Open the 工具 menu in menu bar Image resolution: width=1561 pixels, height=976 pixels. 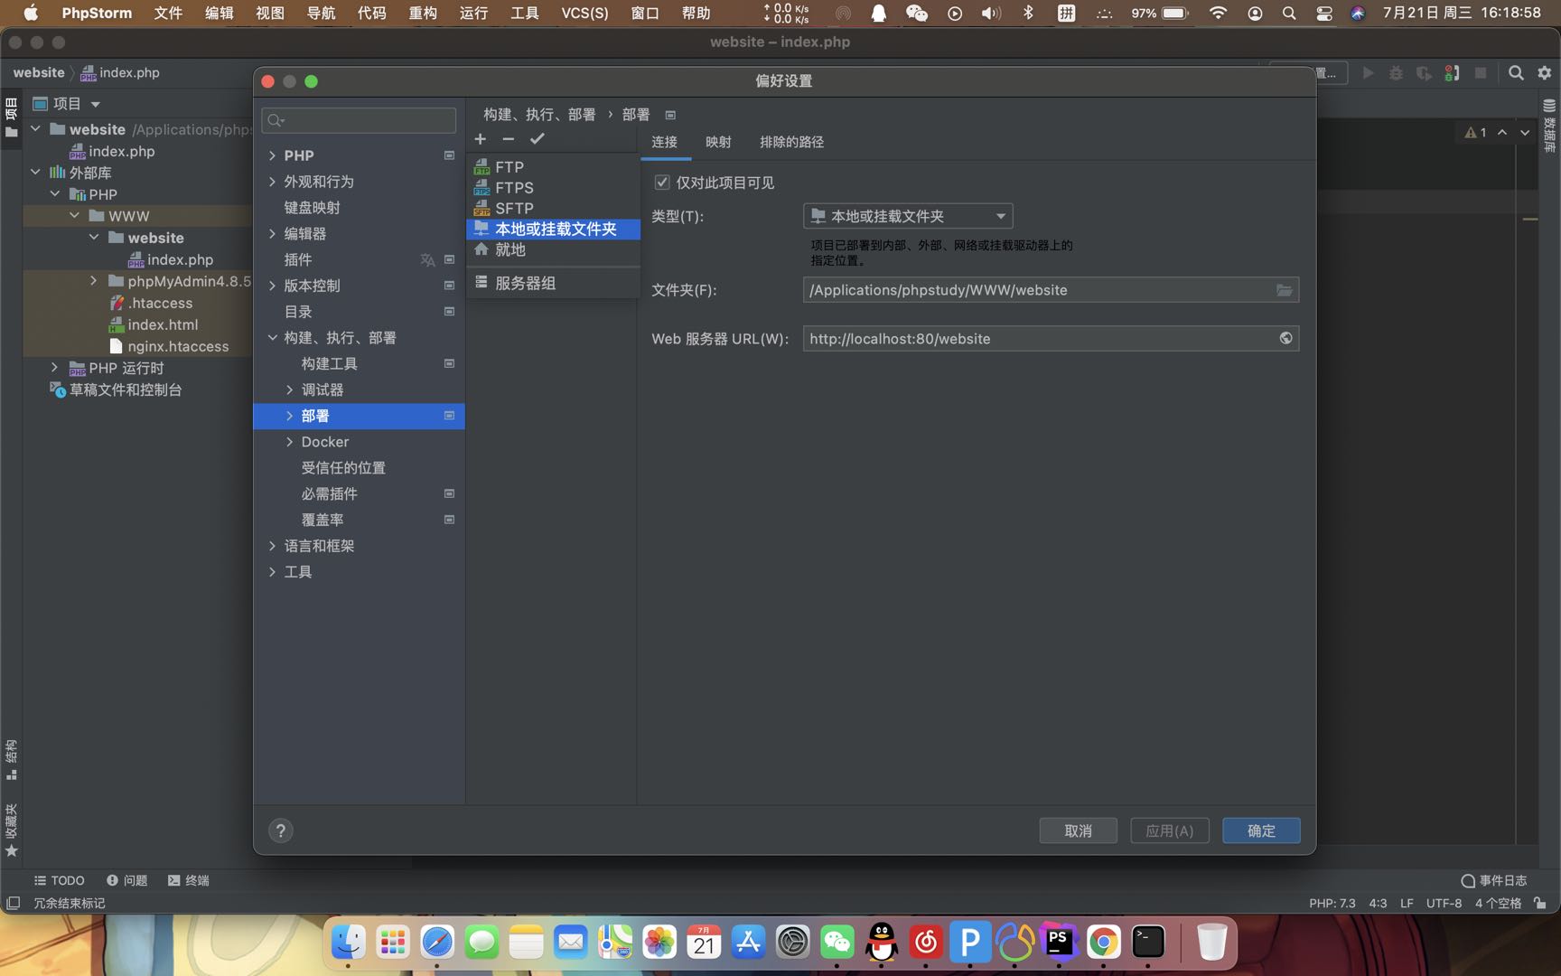(525, 13)
